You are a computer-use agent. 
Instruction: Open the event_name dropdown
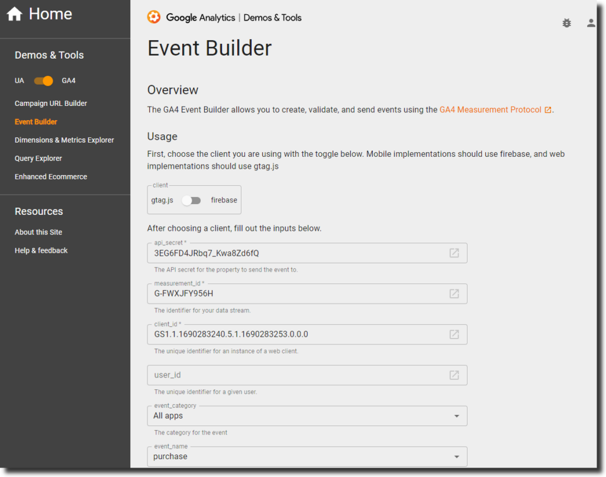456,456
